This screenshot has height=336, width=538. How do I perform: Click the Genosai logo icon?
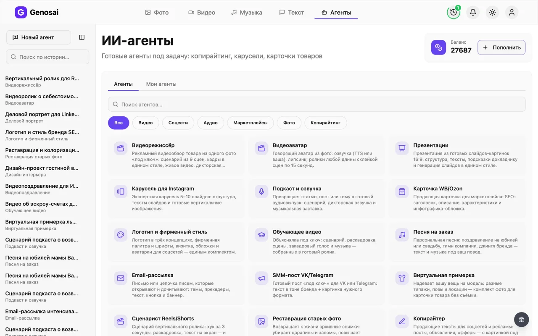[21, 13]
